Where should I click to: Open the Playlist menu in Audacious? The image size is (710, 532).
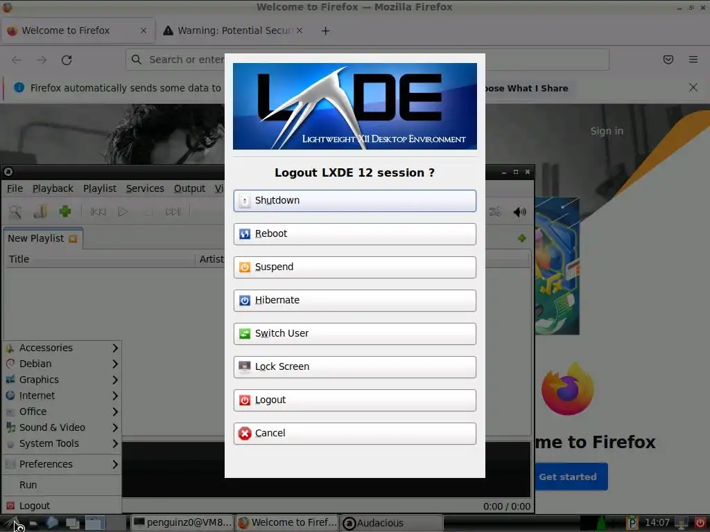(x=100, y=188)
